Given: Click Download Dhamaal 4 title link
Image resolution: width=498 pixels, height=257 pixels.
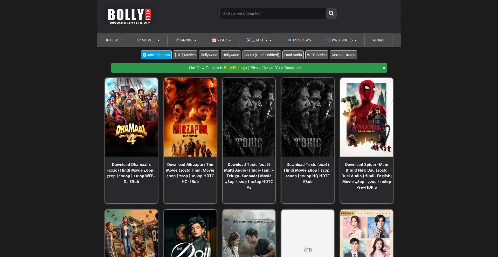Looking at the screenshot, I should 131,173.
